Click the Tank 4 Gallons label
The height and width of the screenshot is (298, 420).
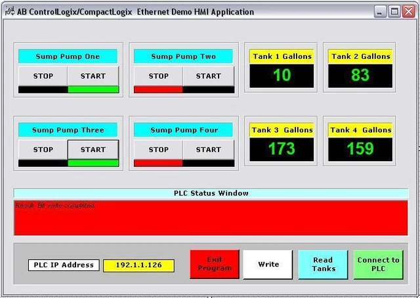[360, 130]
